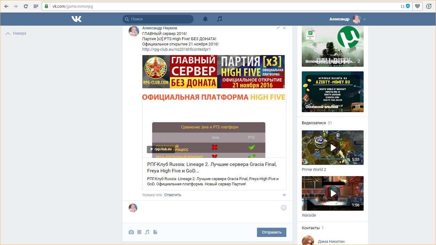Click header profile avatar photo
The width and height of the screenshot is (436, 245).
(x=357, y=19)
